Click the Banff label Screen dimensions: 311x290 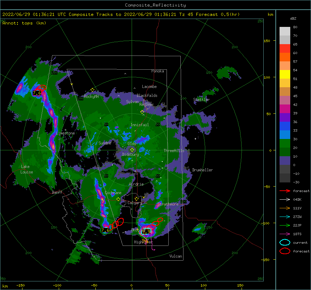pyautogui.click(x=57, y=192)
